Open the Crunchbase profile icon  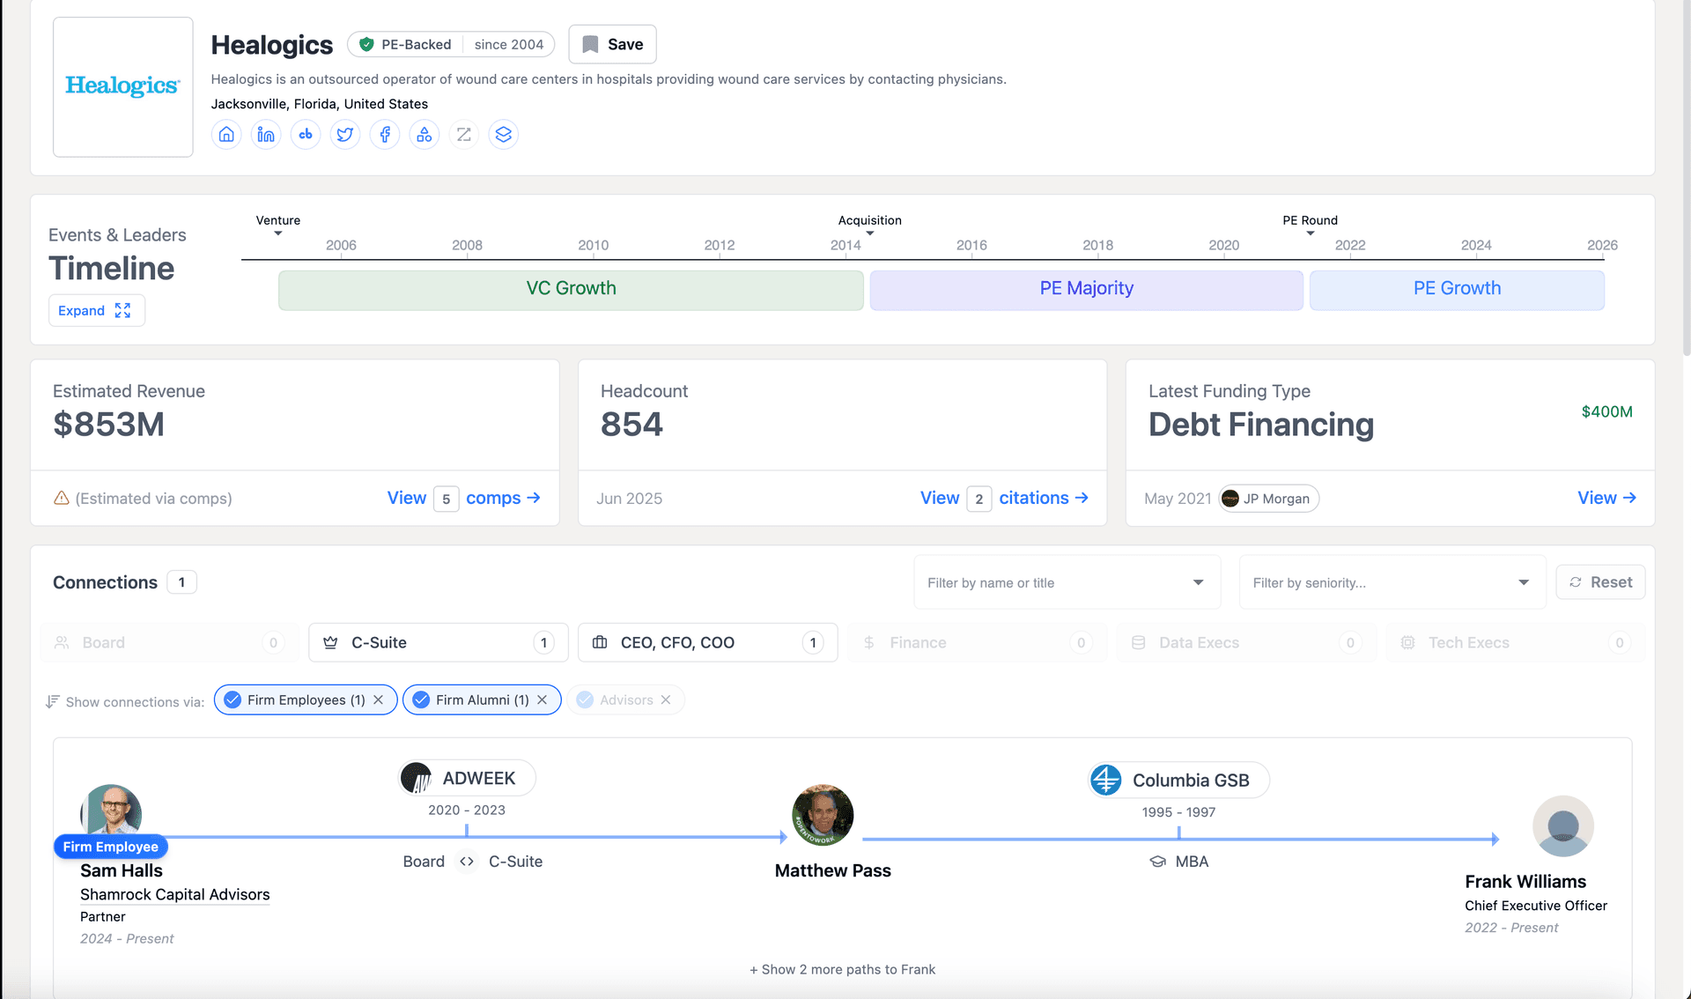[x=306, y=134]
